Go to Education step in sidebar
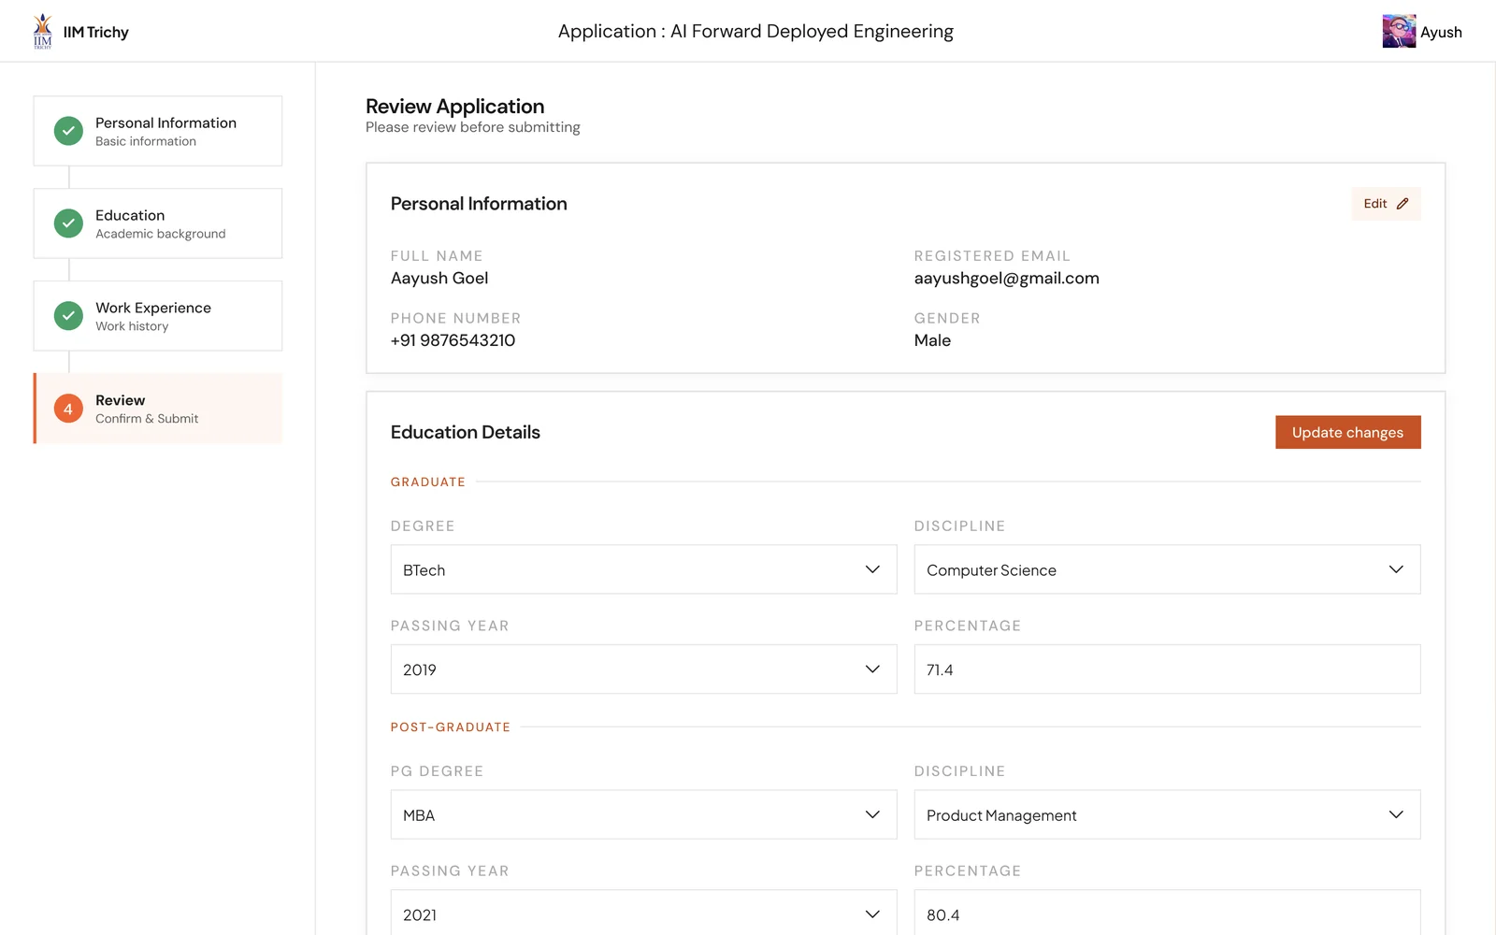The width and height of the screenshot is (1496, 935). [158, 223]
